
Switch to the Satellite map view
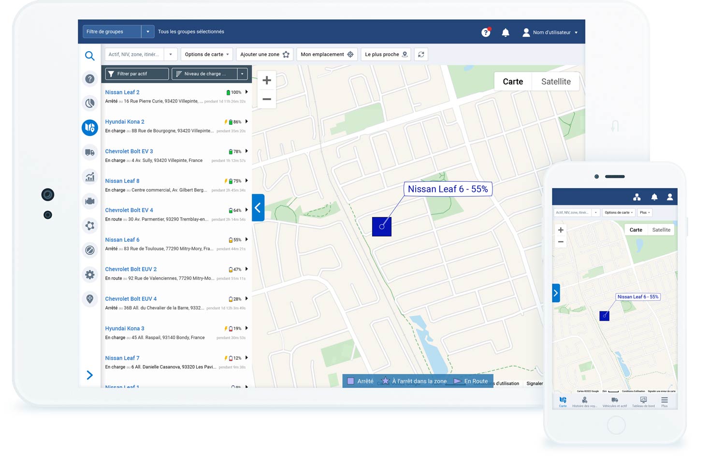point(555,81)
